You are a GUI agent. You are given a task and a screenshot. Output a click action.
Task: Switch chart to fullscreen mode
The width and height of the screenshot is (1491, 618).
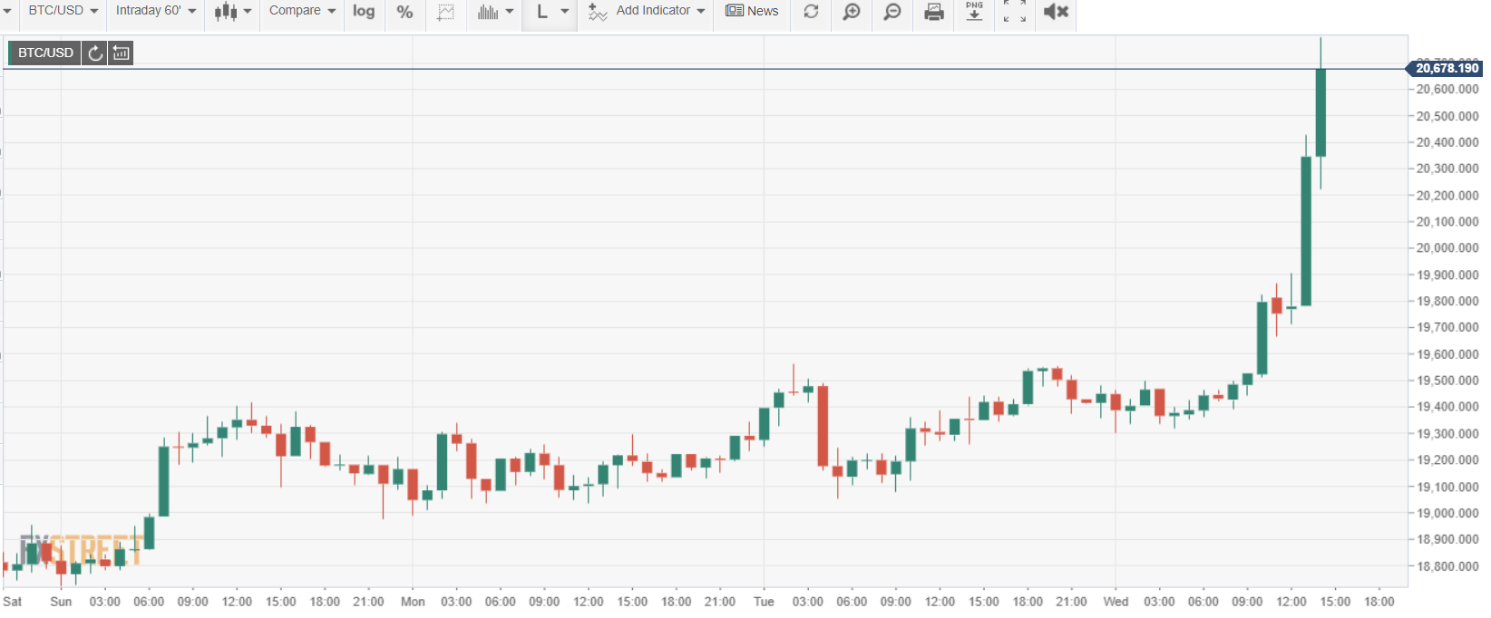tap(1015, 12)
